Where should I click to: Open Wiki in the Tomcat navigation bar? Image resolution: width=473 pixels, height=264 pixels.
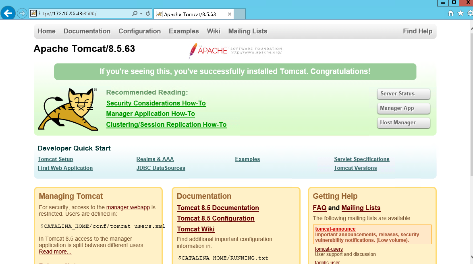click(x=214, y=31)
